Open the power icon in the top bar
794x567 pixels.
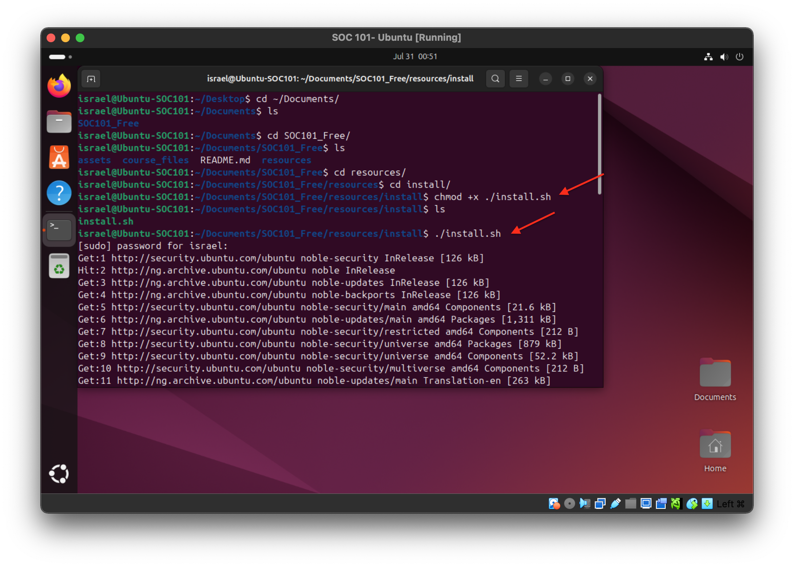click(739, 57)
